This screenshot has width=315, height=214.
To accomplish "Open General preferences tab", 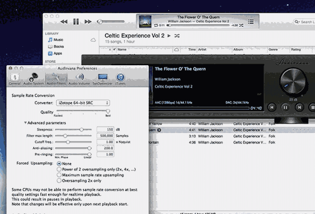I will (15, 79).
